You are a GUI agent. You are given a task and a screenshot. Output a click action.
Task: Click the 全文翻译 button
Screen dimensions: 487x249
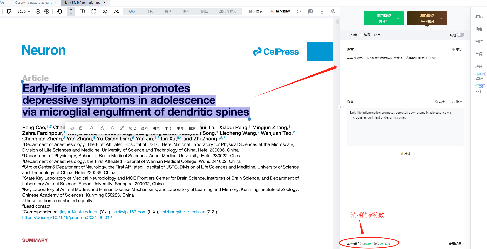click(280, 11)
